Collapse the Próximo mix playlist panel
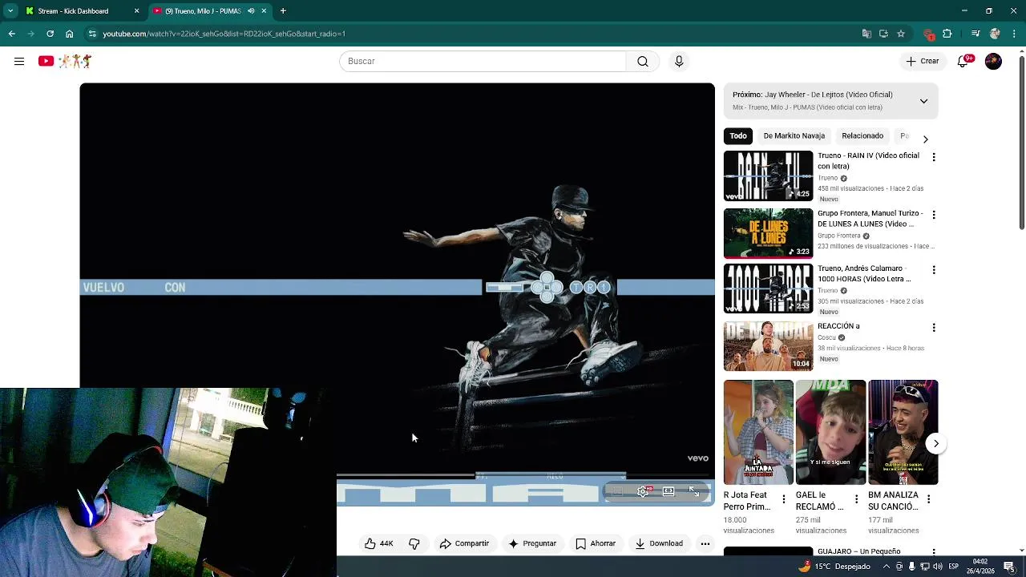This screenshot has width=1026, height=577. point(923,101)
